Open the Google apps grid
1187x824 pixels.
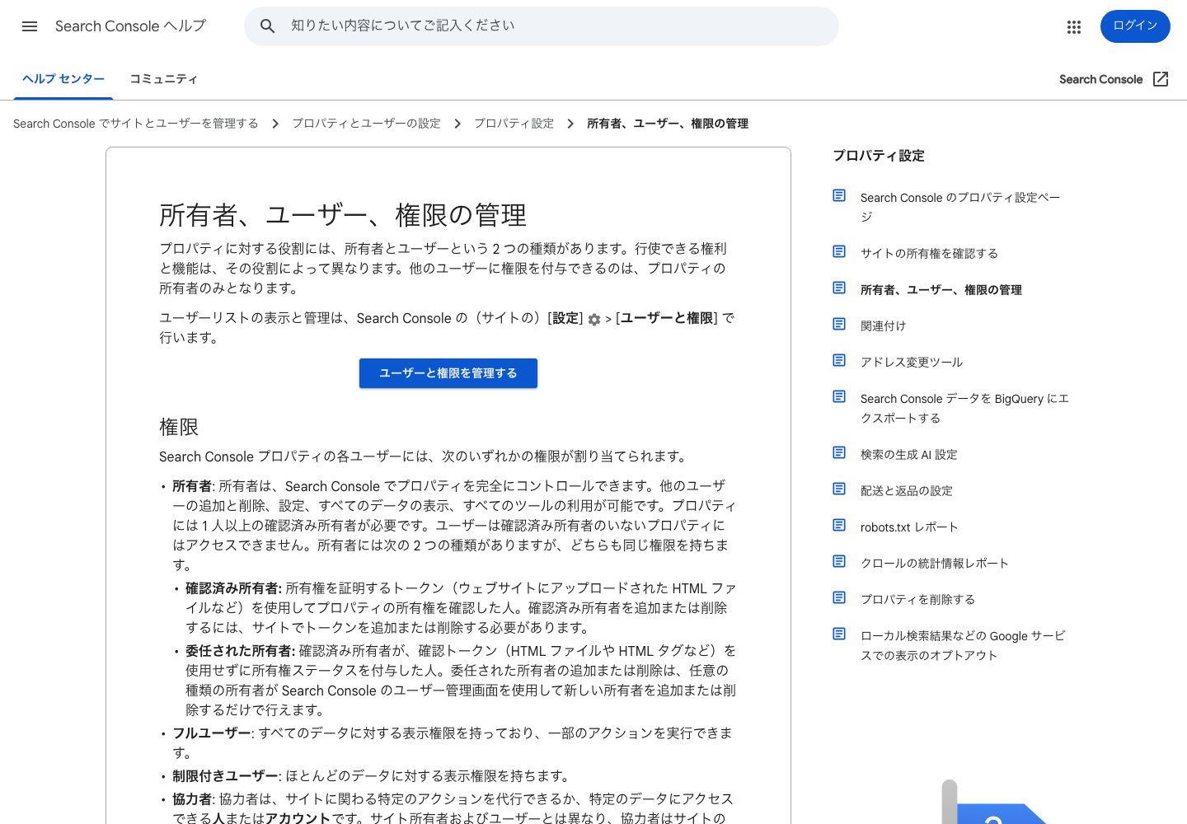[1073, 27]
